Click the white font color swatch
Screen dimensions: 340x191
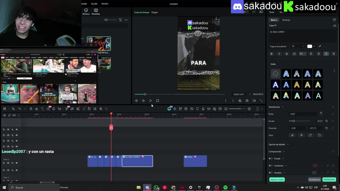[310, 46]
